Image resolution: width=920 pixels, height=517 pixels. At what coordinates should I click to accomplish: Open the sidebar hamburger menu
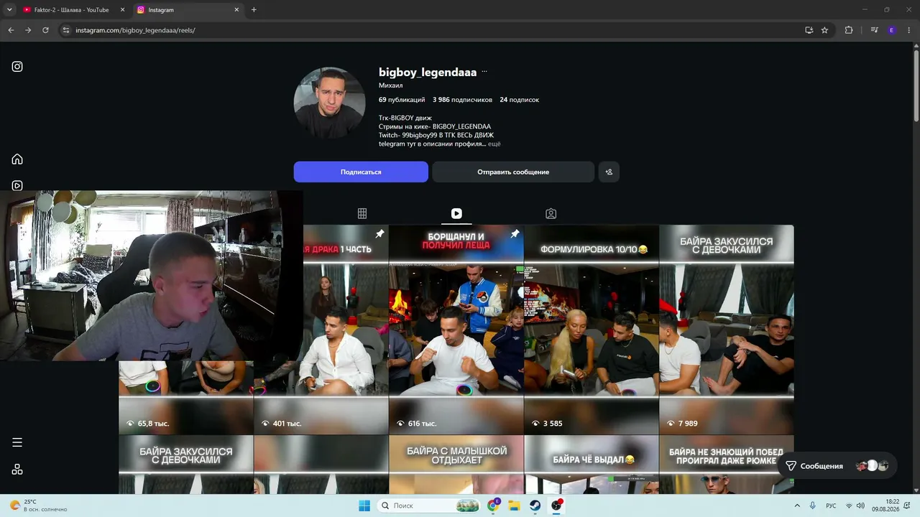tap(17, 442)
